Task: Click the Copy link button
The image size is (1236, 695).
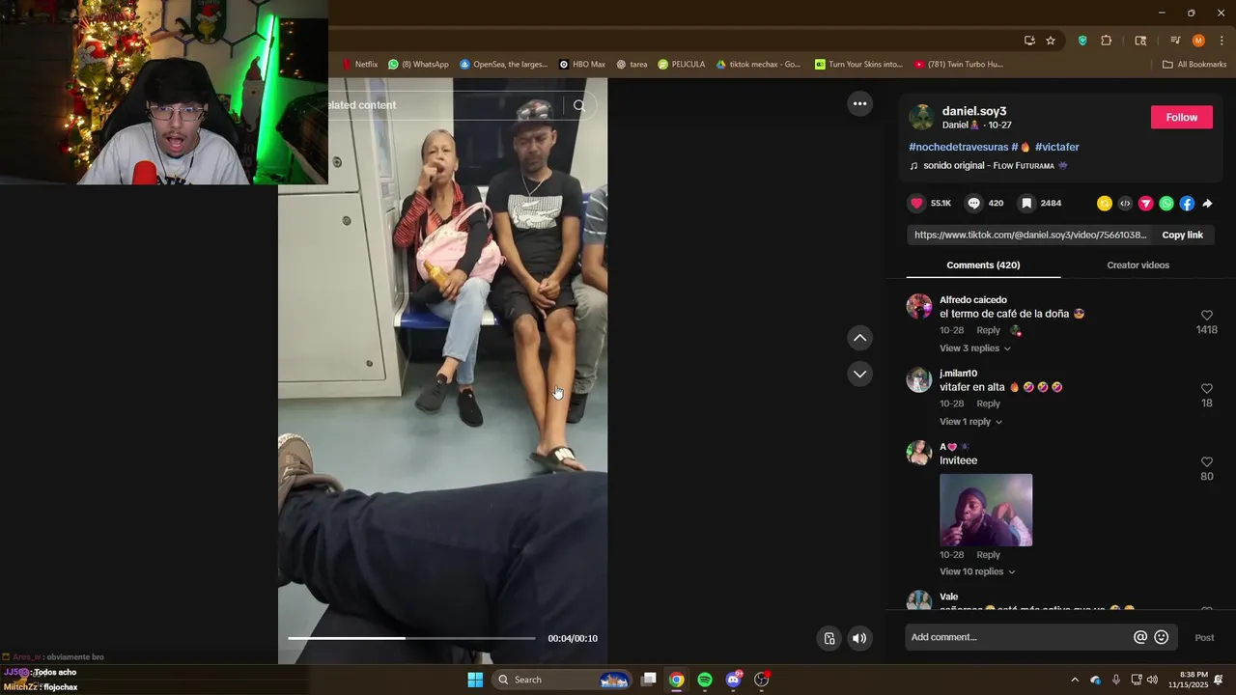Action: [1182, 236]
